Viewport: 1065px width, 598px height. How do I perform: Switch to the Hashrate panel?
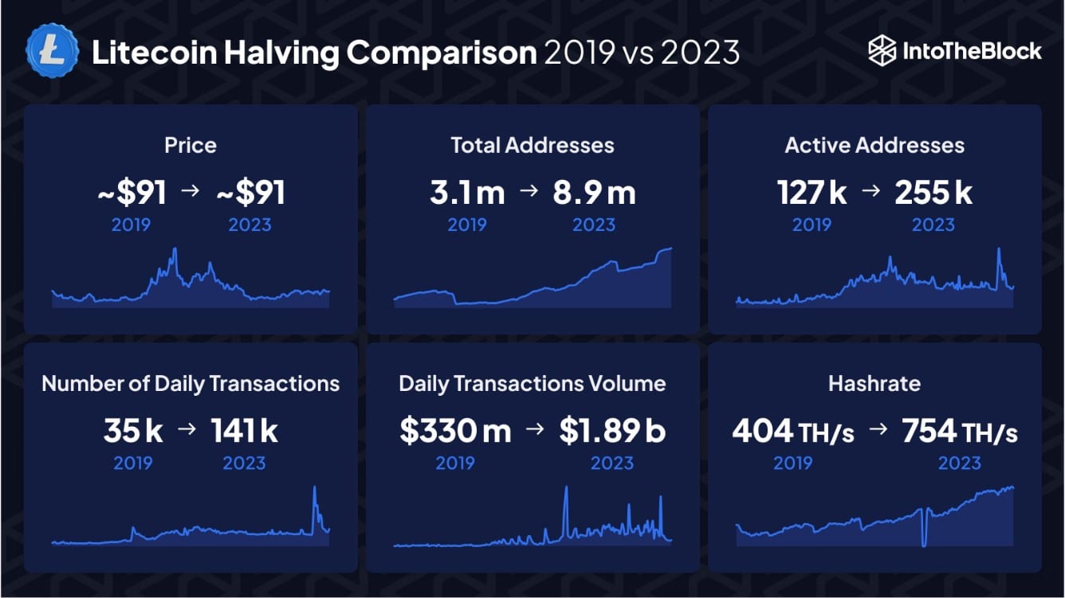[874, 383]
